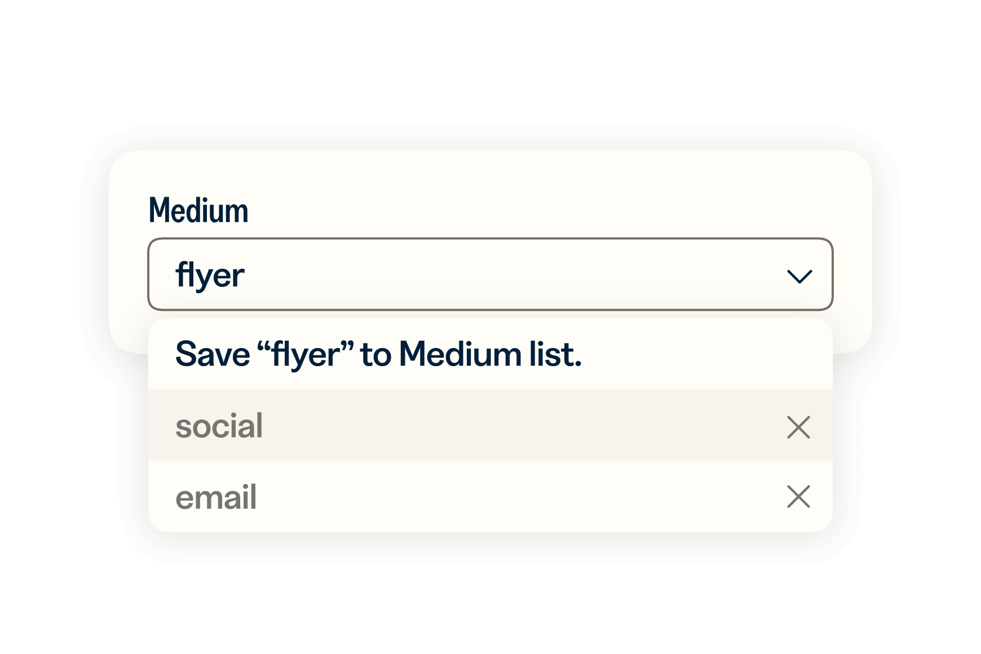Screen dimensions: 981x654
Task: Remove the social option with its X icon
Action: click(798, 427)
